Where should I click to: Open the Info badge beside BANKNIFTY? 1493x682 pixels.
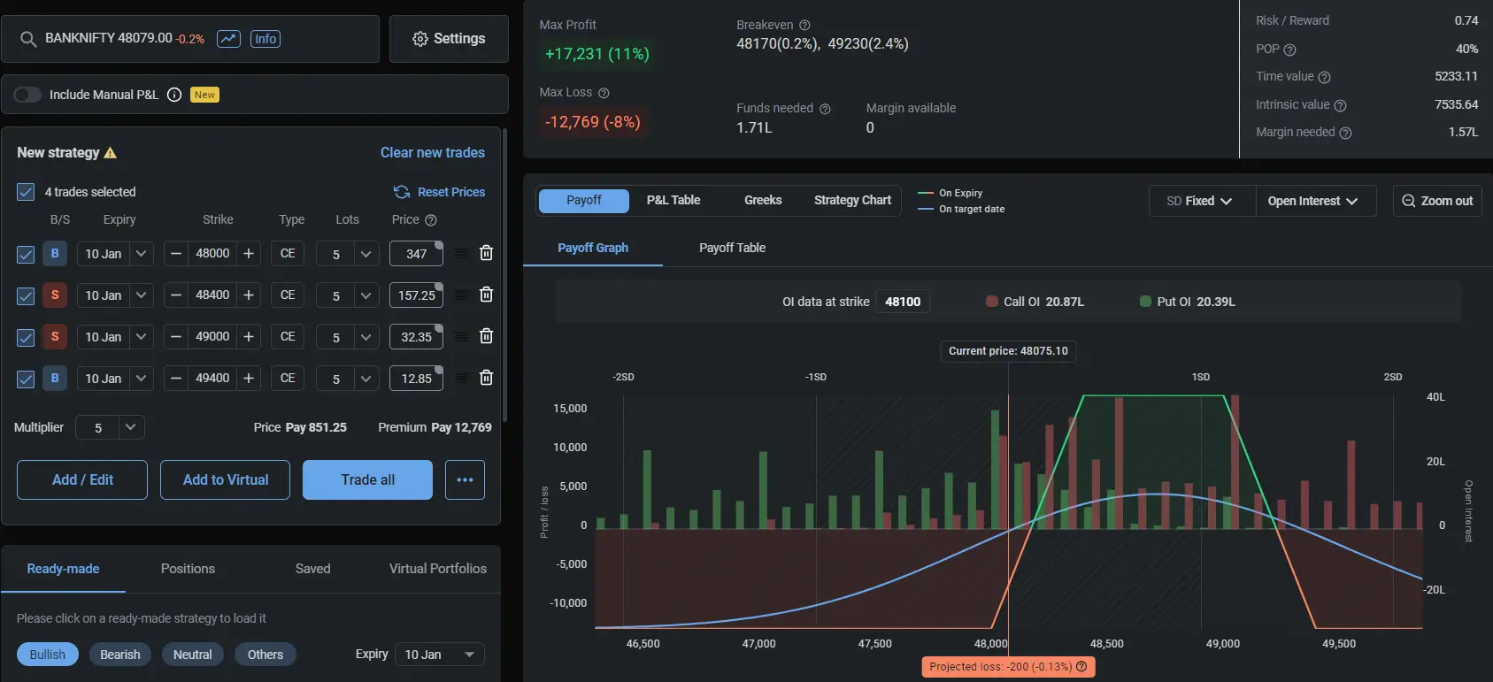coord(266,39)
